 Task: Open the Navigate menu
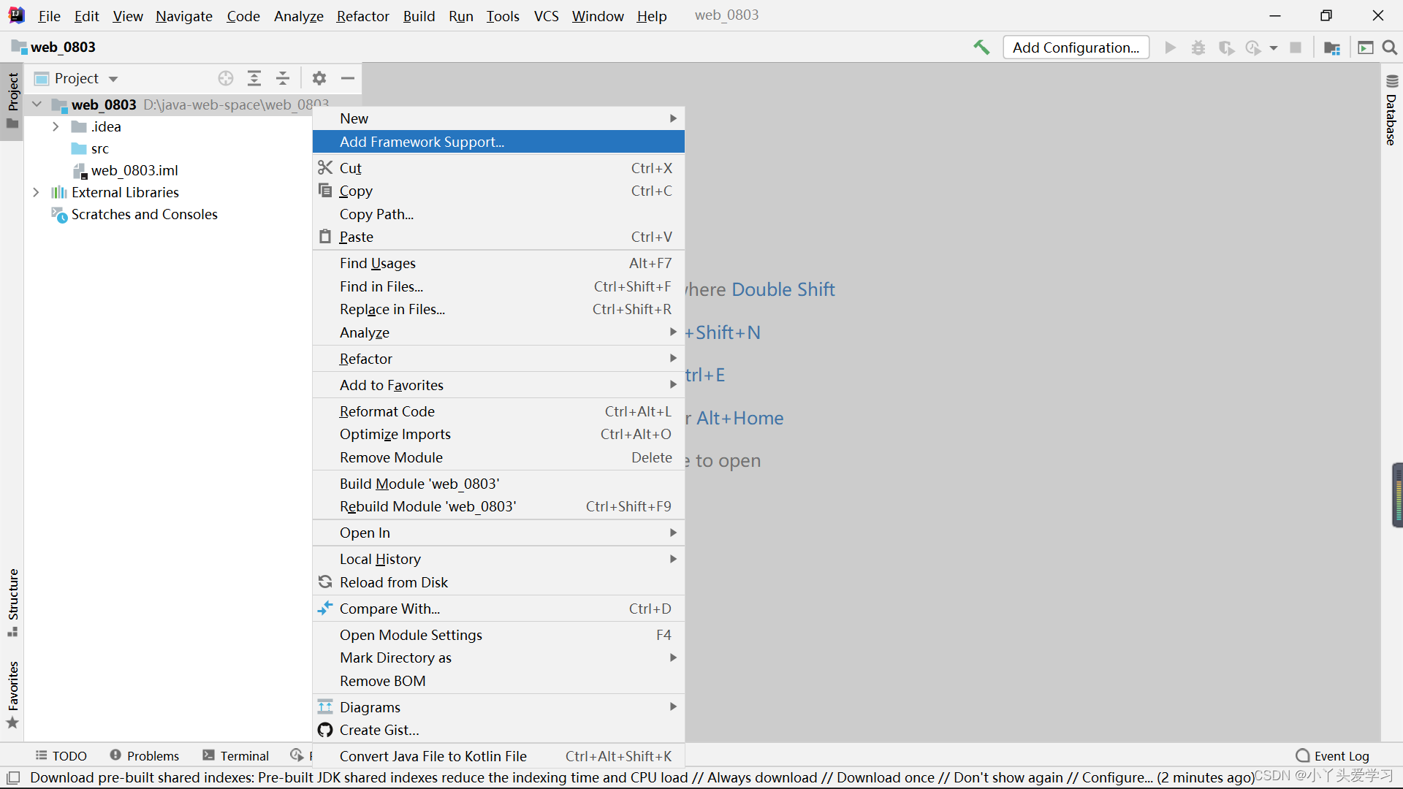coord(183,16)
